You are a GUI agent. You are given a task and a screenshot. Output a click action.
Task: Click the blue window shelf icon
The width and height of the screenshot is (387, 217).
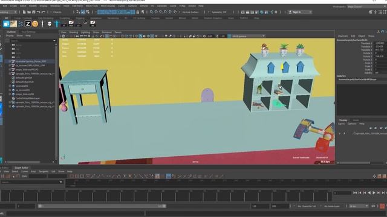pyautogui.click(x=6, y=24)
